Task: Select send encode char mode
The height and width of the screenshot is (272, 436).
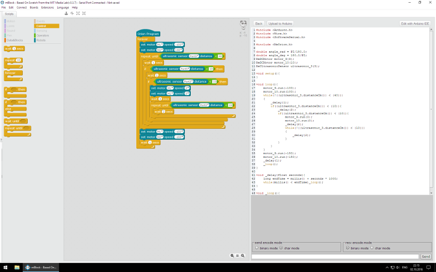Action: point(281,248)
